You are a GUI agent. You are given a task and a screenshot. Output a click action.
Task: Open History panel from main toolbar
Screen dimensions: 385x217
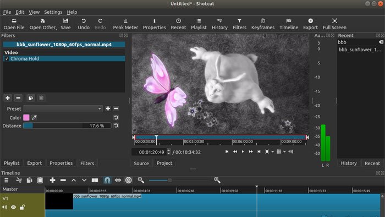(x=219, y=24)
